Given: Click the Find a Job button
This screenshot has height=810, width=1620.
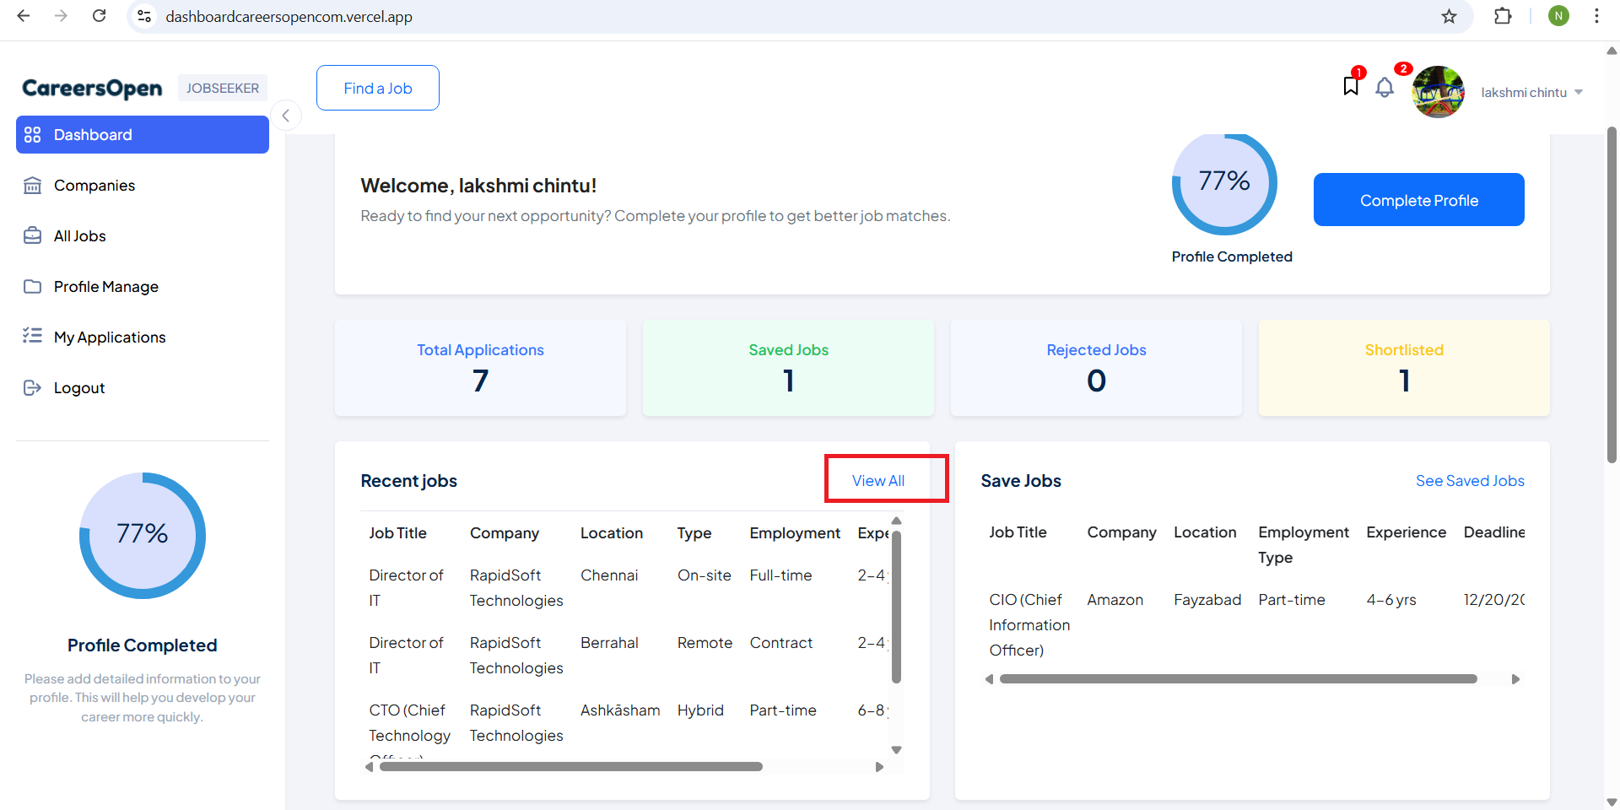Looking at the screenshot, I should (x=377, y=88).
